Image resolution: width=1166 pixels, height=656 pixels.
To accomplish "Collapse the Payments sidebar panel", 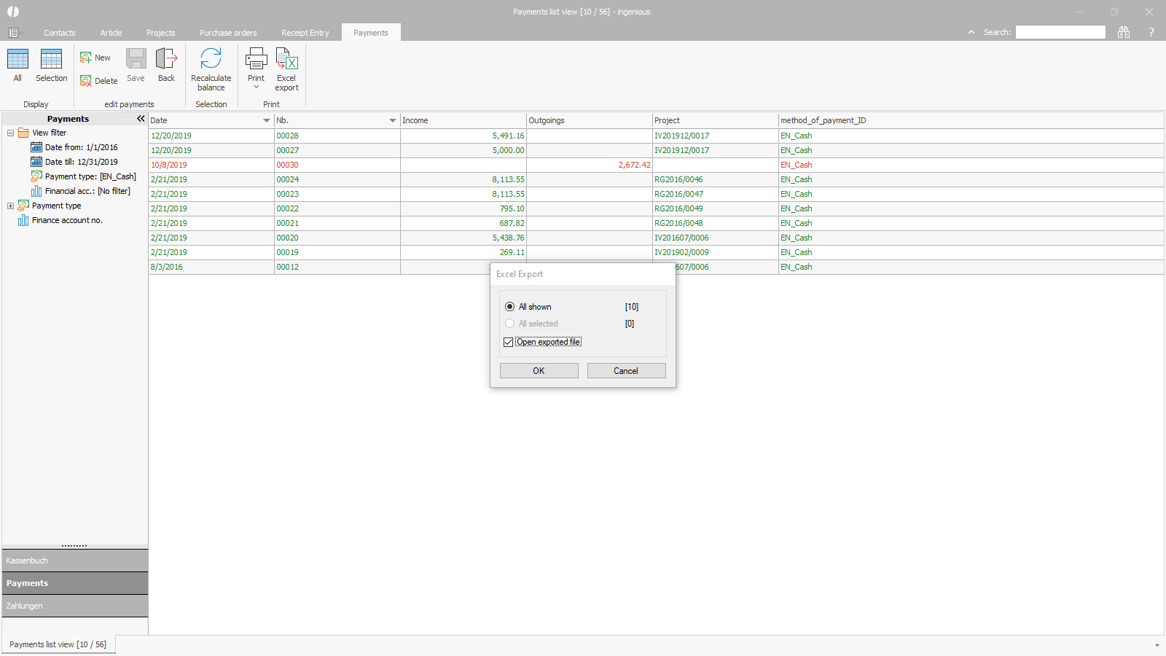I will pos(141,119).
